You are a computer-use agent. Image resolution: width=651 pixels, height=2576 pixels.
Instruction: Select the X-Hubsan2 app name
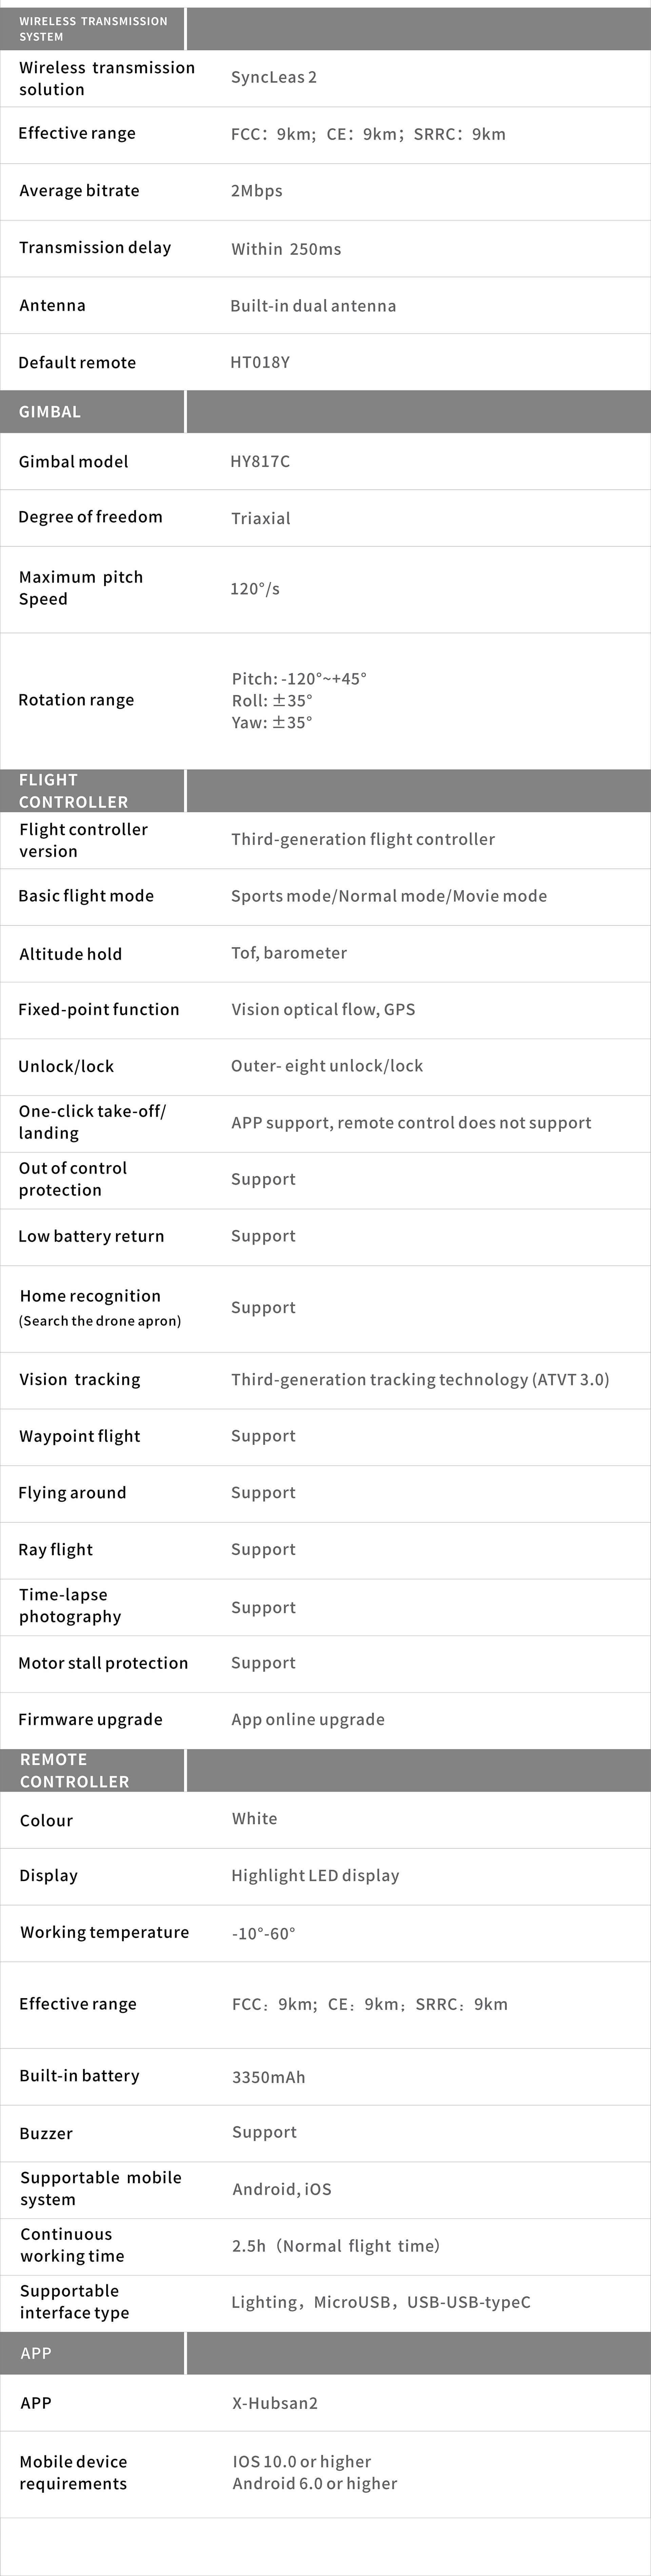[x=275, y=2403]
